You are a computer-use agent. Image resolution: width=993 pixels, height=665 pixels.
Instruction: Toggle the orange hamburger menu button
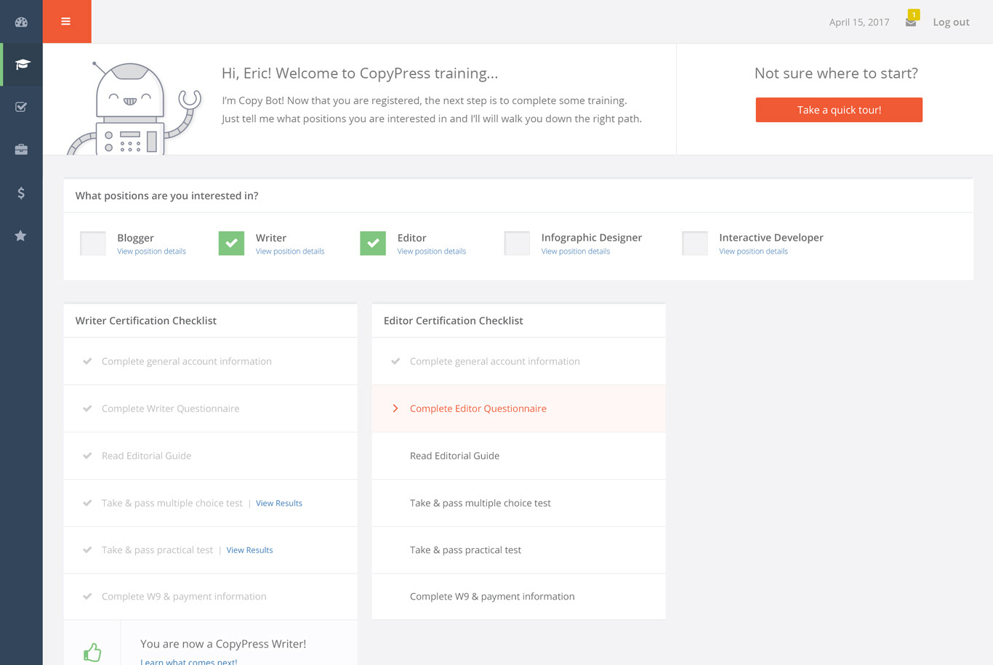click(67, 22)
